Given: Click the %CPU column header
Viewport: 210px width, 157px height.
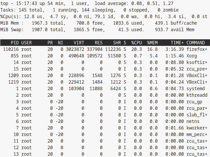Looking at the screenshot, I should pyautogui.click(x=137, y=42).
